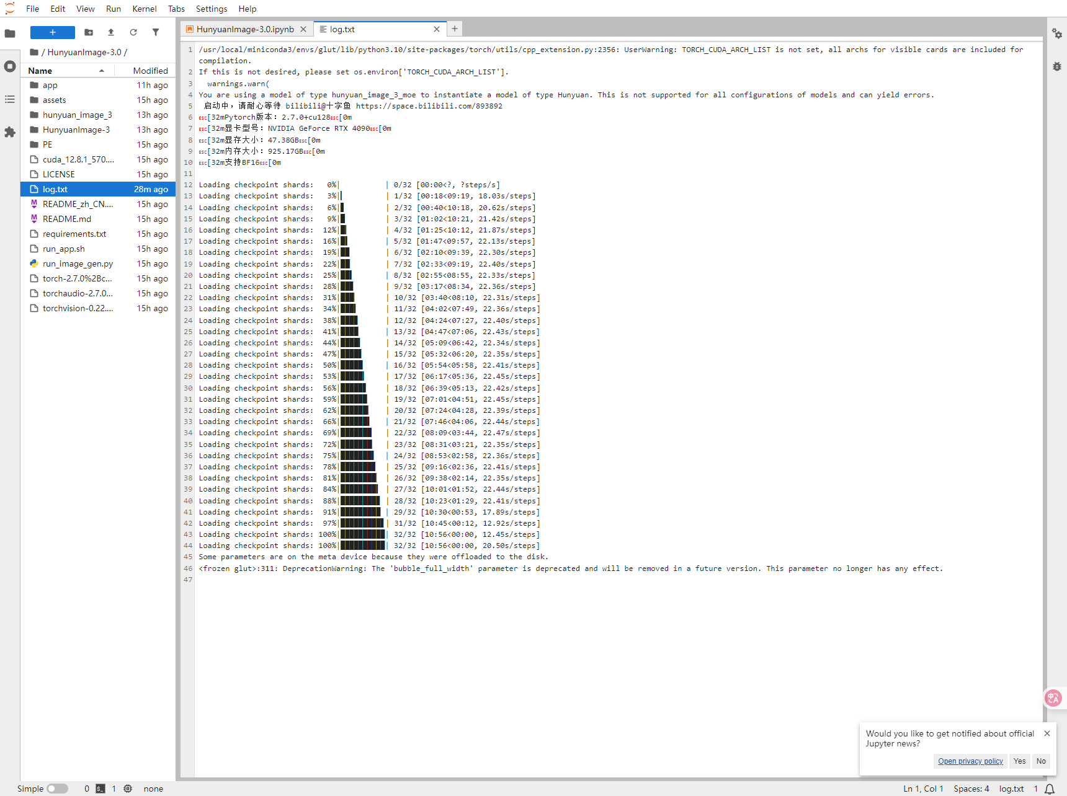
Task: Click the New Folder icon
Action: (89, 32)
